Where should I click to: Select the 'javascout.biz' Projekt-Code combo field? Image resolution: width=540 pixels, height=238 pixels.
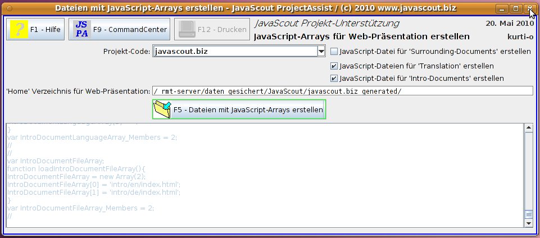pyautogui.click(x=234, y=52)
